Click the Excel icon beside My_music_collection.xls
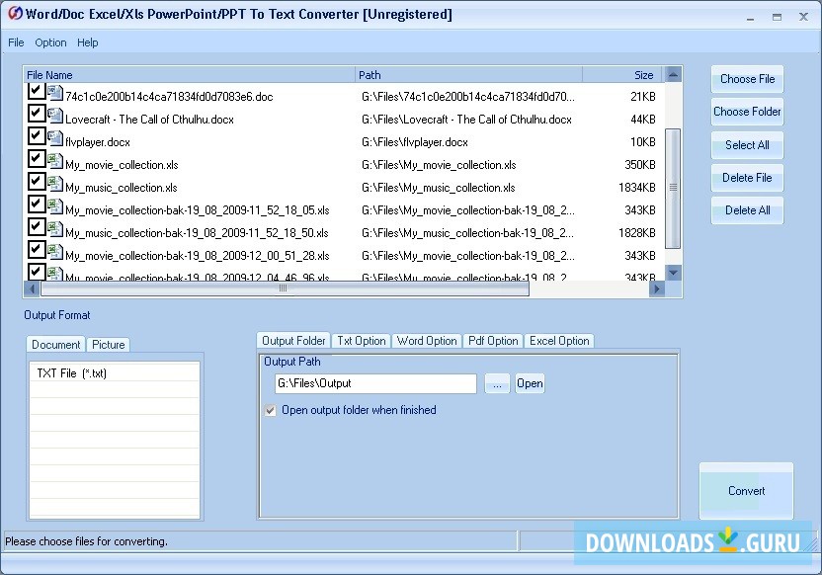This screenshot has width=822, height=575. pos(53,183)
